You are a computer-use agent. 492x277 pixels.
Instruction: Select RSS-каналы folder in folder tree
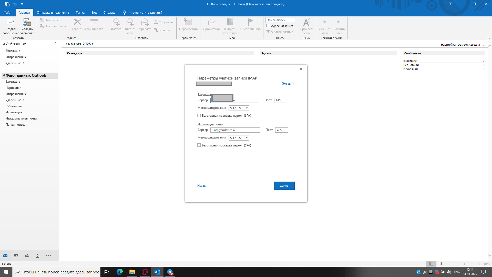click(x=14, y=106)
